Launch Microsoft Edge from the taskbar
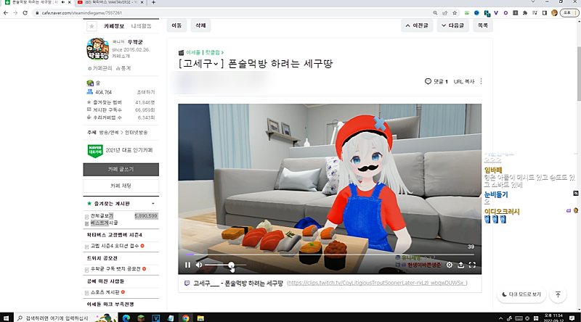The image size is (581, 322). click(126, 318)
